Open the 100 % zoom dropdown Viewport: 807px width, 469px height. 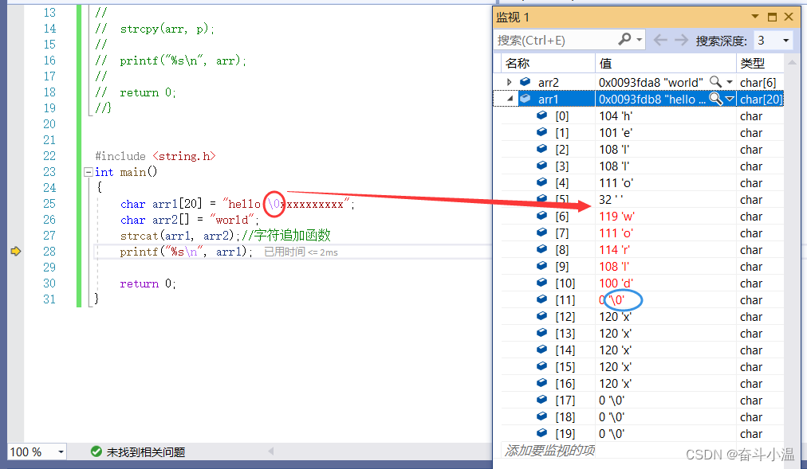tap(61, 452)
